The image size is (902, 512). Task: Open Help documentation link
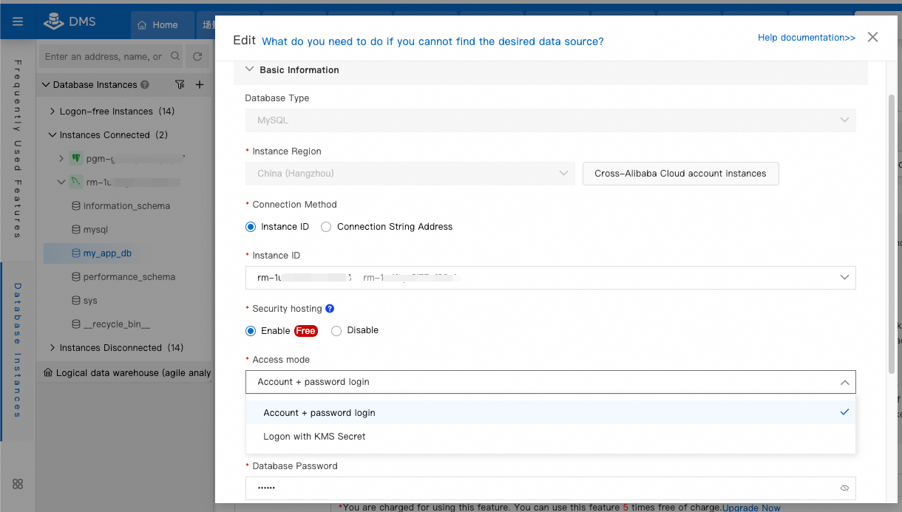coord(807,38)
